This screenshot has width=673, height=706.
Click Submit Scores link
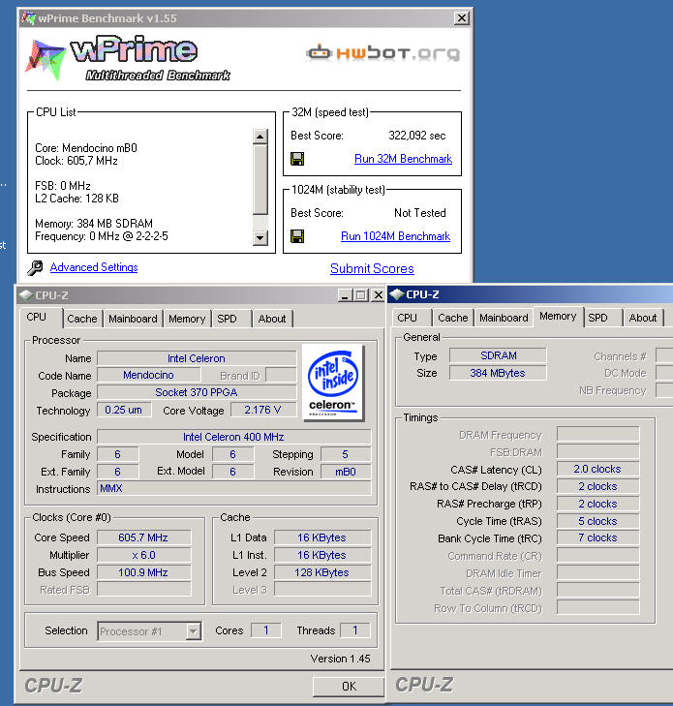tap(372, 268)
